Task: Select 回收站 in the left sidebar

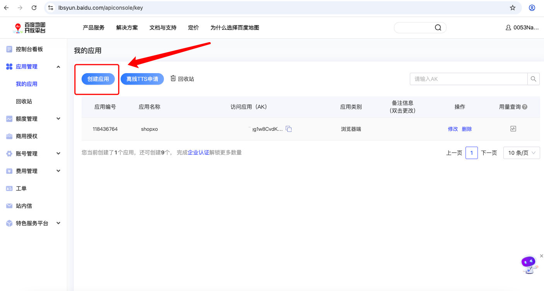Action: (24, 101)
